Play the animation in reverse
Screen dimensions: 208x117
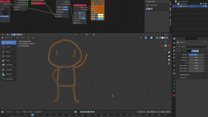point(86,112)
